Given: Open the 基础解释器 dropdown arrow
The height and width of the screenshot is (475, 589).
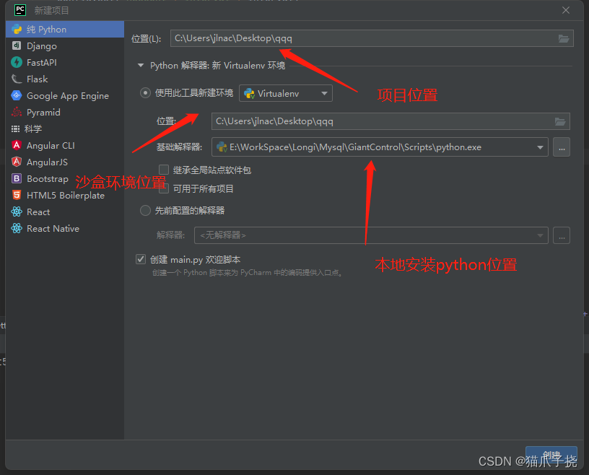Looking at the screenshot, I should (x=540, y=147).
